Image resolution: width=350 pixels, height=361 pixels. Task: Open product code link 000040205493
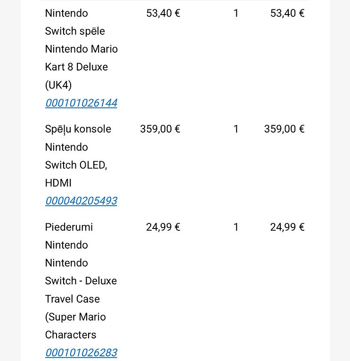click(x=81, y=201)
